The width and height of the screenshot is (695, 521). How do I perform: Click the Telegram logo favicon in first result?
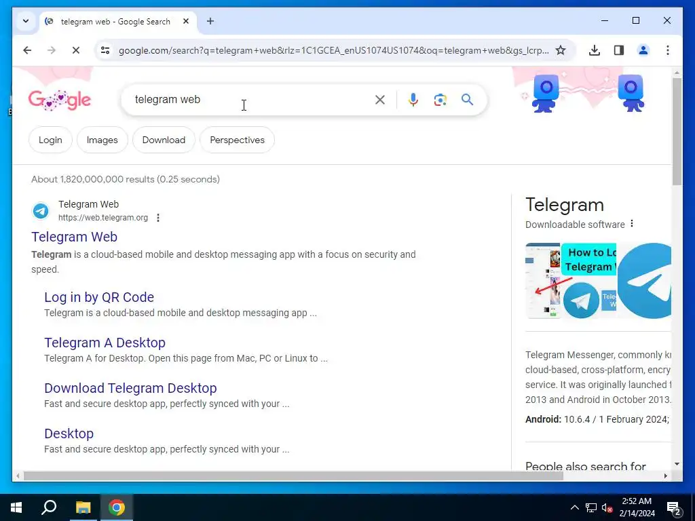[41, 211]
